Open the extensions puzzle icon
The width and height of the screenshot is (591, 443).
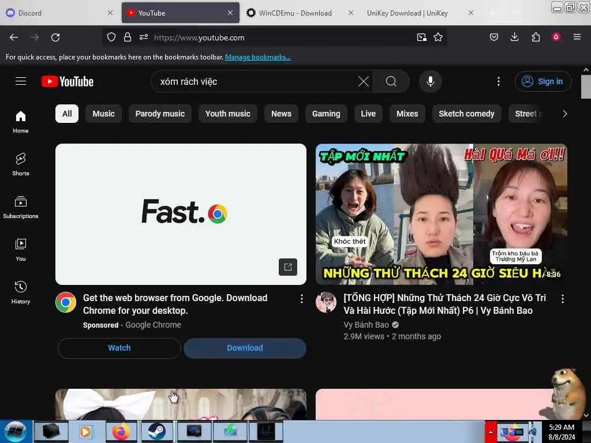tap(536, 37)
